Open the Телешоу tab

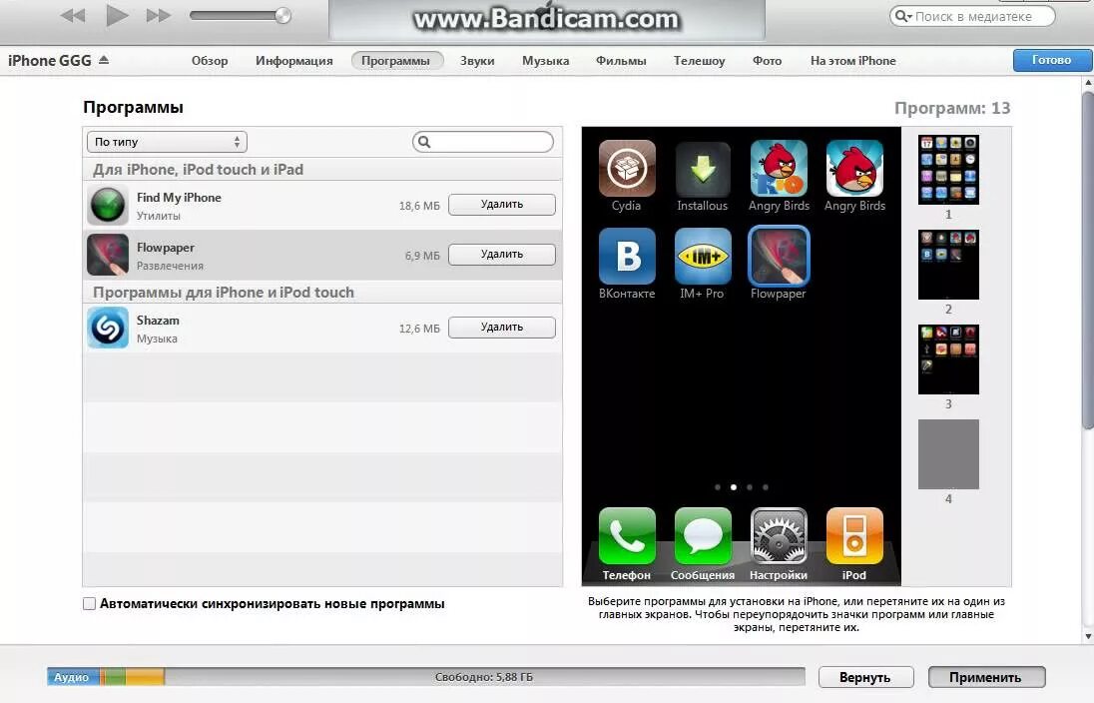699,61
